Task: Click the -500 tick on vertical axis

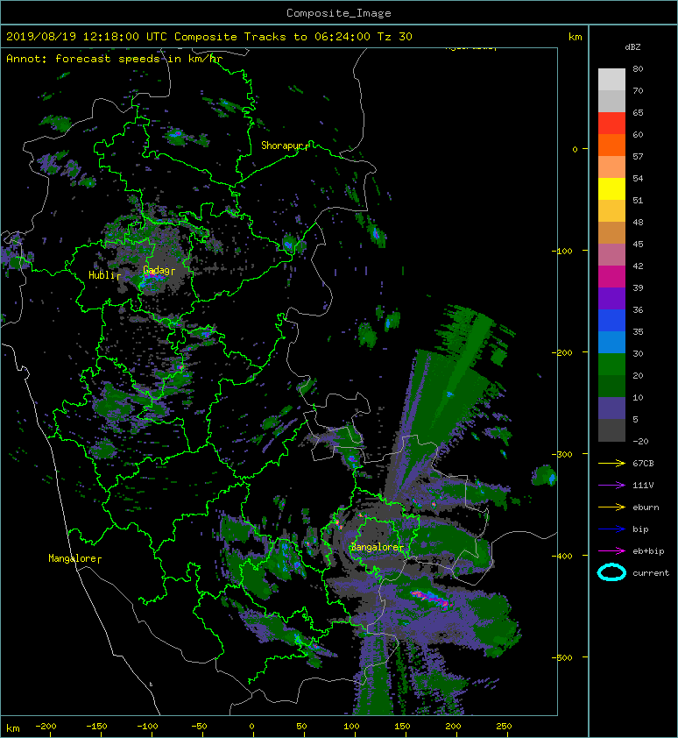Action: pyautogui.click(x=561, y=657)
